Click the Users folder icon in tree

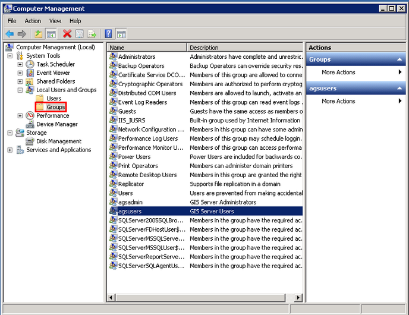40,98
